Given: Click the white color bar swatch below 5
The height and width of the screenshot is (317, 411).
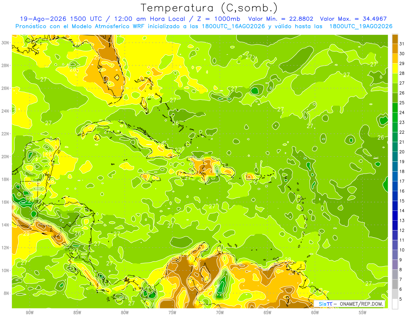Looking at the screenshot, I should [395, 304].
